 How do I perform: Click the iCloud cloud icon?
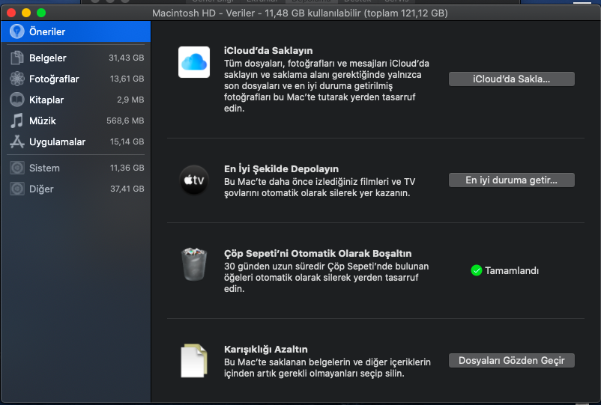[194, 62]
